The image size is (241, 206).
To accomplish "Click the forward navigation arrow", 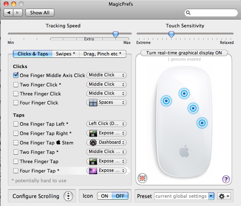I will (x=18, y=13).
